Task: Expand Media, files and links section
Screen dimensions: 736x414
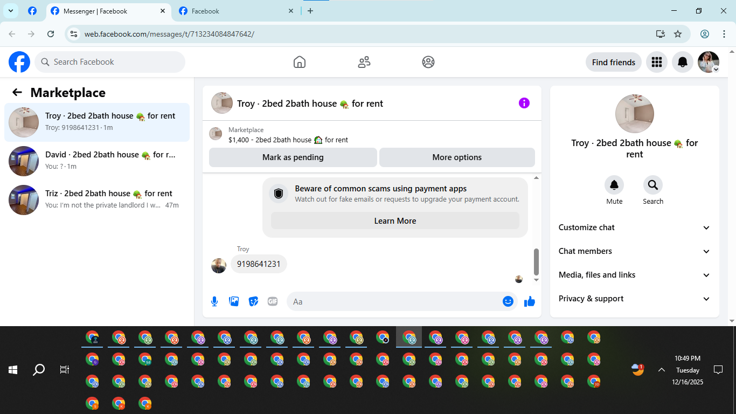Action: pyautogui.click(x=635, y=275)
